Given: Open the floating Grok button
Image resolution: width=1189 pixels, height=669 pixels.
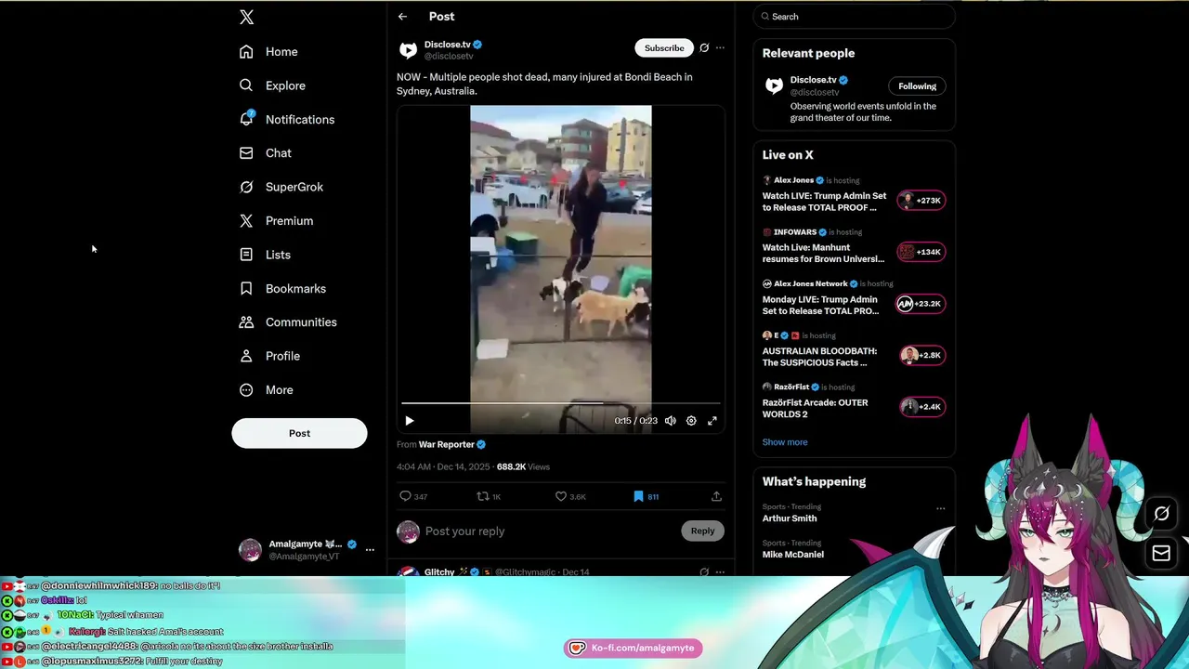Looking at the screenshot, I should (x=1161, y=514).
